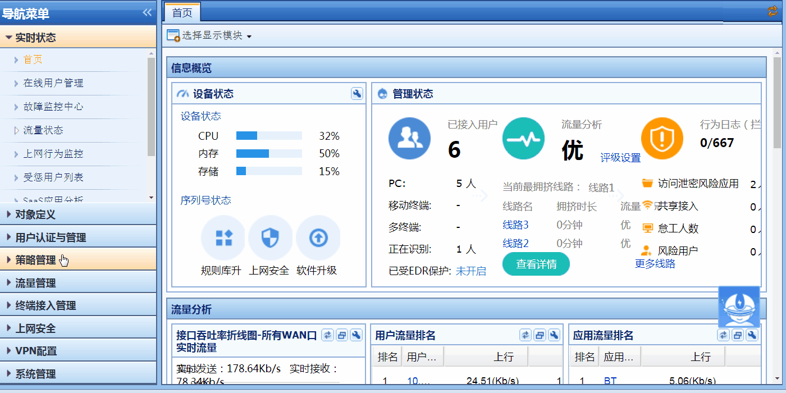Viewport: 786px width, 393px height.
Task: Expand the 上网安全 menu section
Action: click(78, 328)
